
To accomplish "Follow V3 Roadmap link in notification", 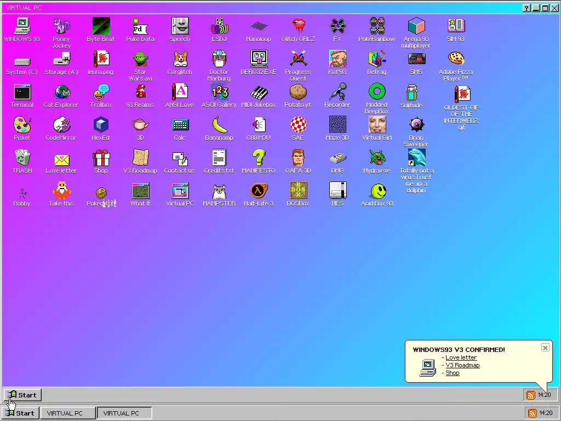I will (462, 365).
